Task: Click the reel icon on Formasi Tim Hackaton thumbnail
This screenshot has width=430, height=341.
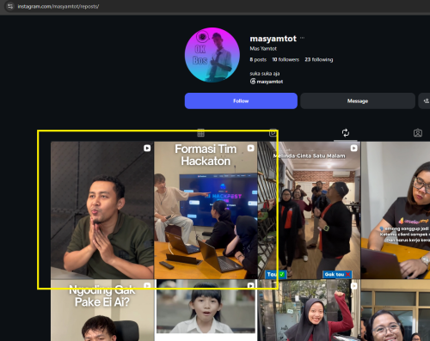Action: pos(251,148)
